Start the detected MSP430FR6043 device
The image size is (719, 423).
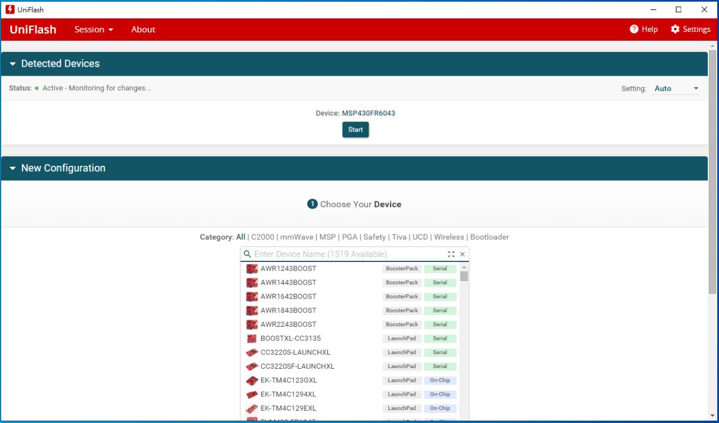point(356,130)
